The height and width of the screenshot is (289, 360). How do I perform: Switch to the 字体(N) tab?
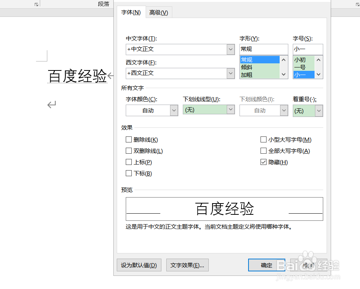point(131,12)
